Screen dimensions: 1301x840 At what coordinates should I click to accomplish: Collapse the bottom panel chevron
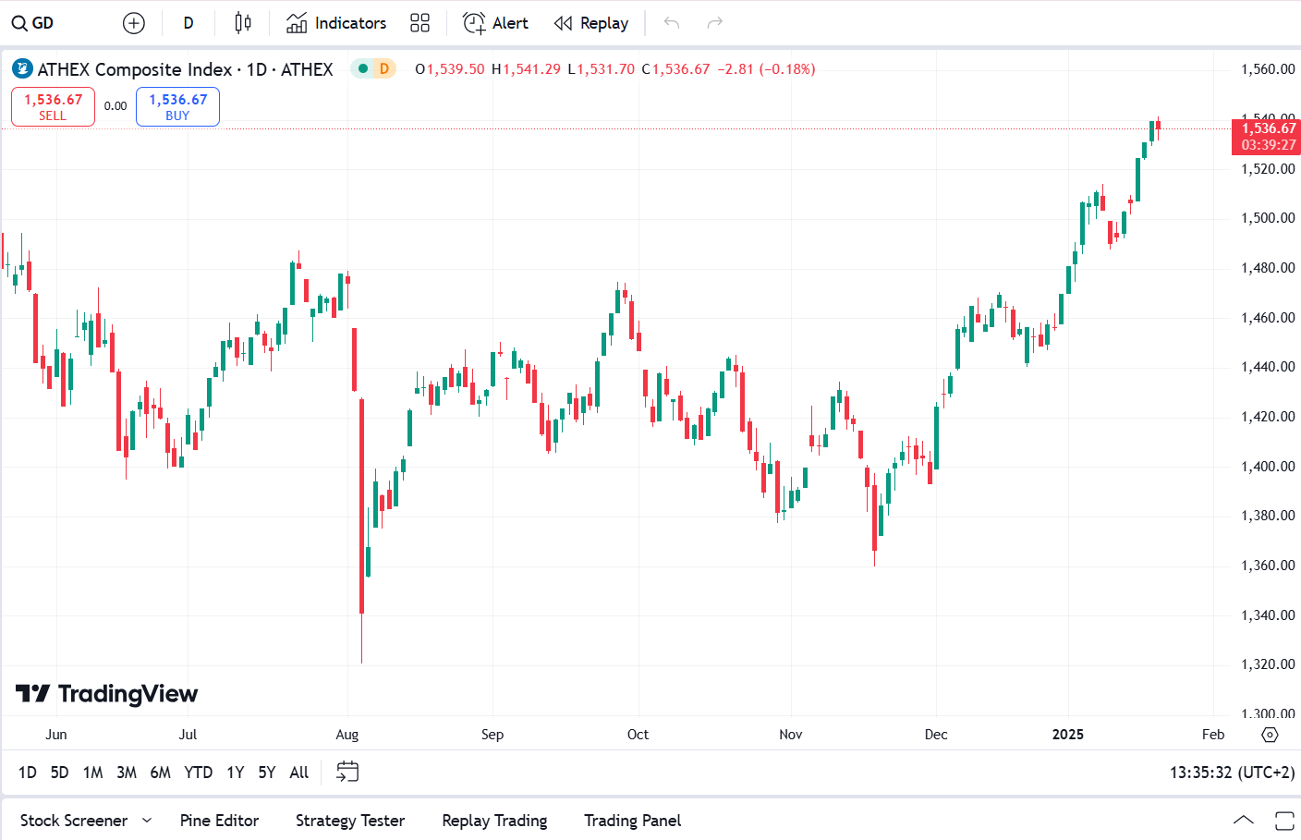pos(1244,820)
